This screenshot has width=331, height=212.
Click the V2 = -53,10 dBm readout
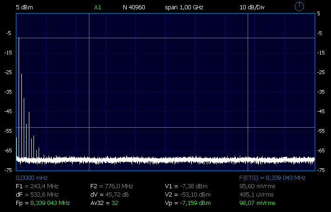[x=189, y=195]
